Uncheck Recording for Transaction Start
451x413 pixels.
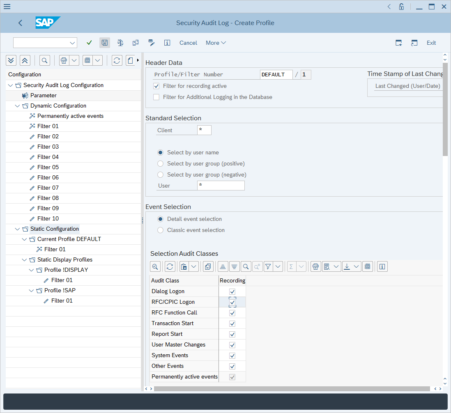coord(232,324)
